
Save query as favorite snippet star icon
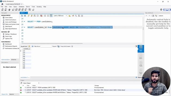[x=69, y=16]
